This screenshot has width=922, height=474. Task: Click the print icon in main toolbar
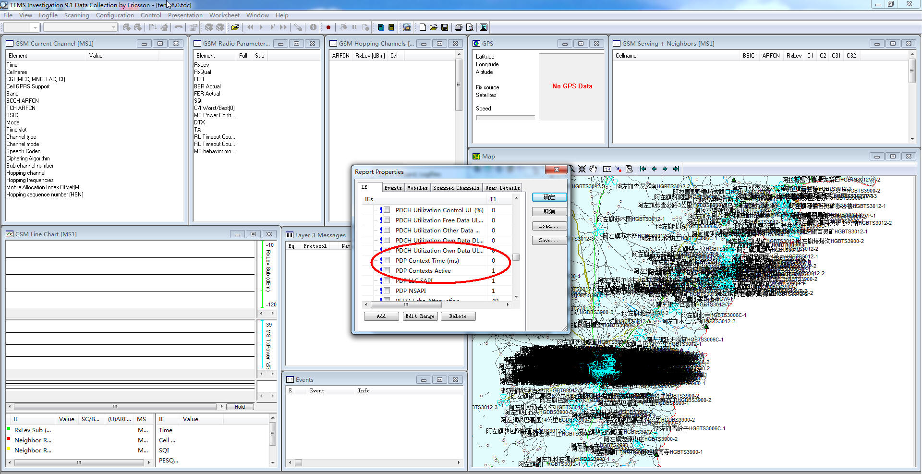point(459,27)
